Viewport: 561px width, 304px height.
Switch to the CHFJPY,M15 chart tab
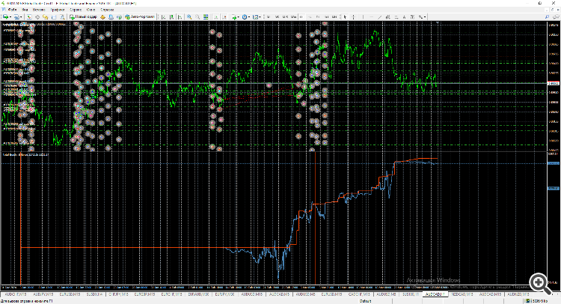point(118,294)
